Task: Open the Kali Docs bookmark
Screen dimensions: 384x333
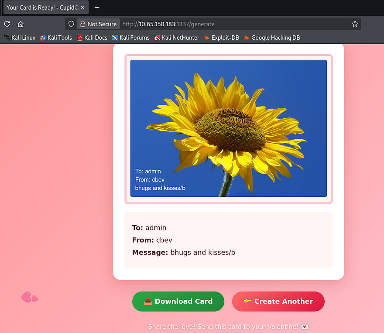Action: point(92,38)
